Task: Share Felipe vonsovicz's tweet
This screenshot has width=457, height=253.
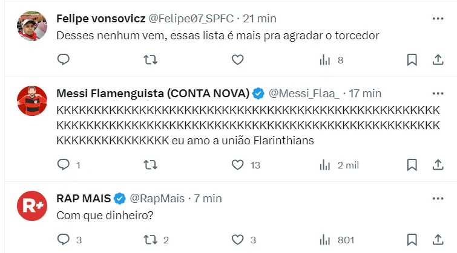Action: click(x=438, y=59)
